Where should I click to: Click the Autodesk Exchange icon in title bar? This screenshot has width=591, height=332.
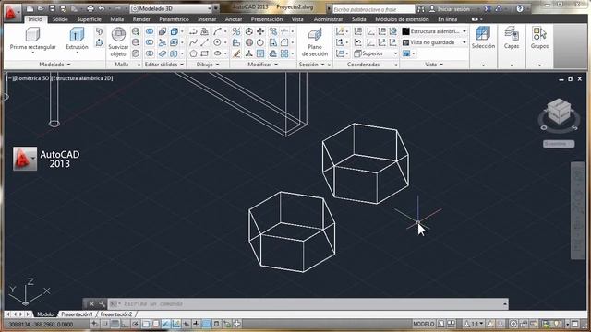coord(488,8)
